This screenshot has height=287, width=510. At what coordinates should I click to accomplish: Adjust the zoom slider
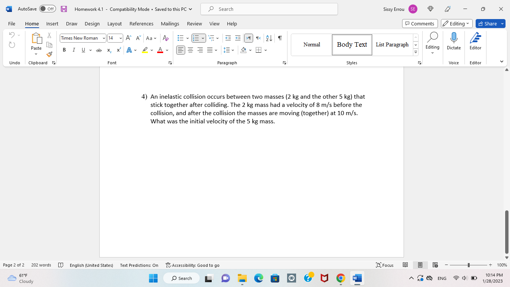pos(469,265)
